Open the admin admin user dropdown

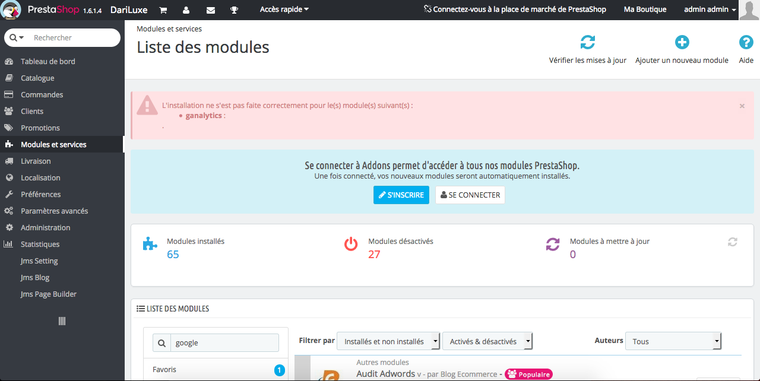pos(710,9)
